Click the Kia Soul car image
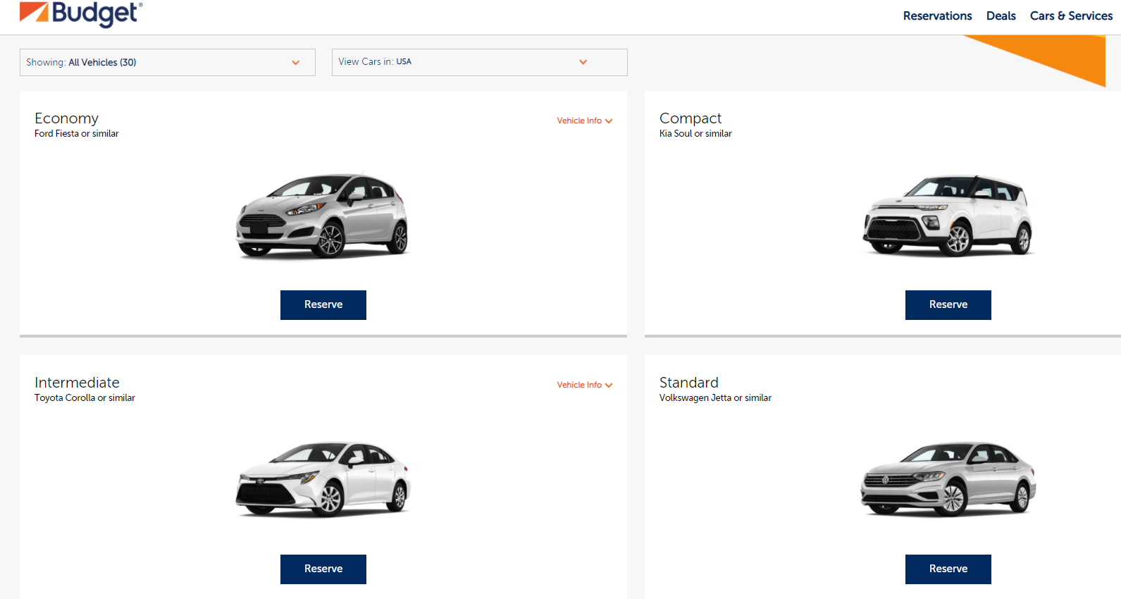1121x599 pixels. click(x=948, y=216)
